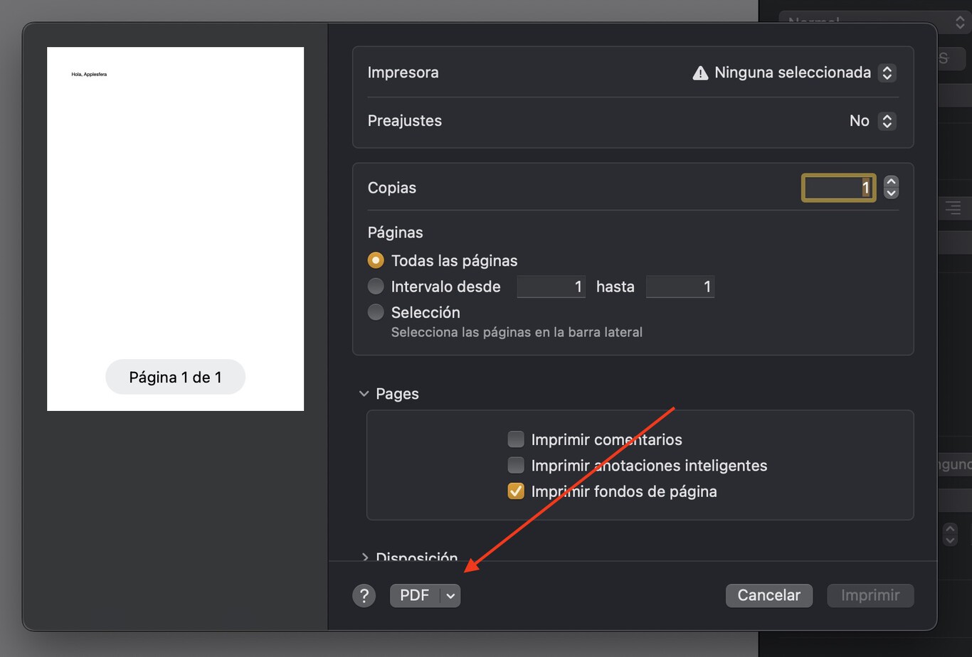Select the Todas las páginas radio button
972x657 pixels.
[375, 260]
